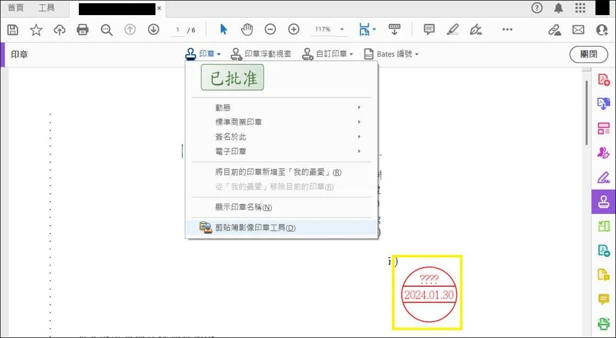Expand the 標準商業印章 submenu
Image resolution: width=616 pixels, height=338 pixels.
tap(281, 122)
